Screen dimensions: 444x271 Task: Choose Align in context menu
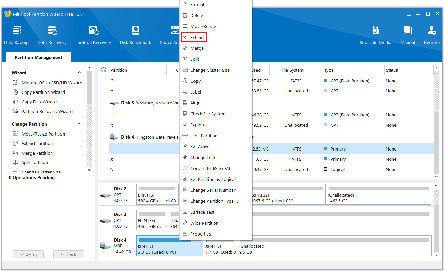point(216,103)
